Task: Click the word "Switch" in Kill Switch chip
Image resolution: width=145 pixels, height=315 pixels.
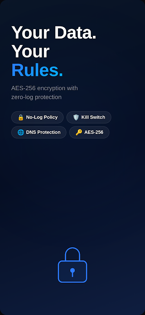Action: tap(97, 117)
